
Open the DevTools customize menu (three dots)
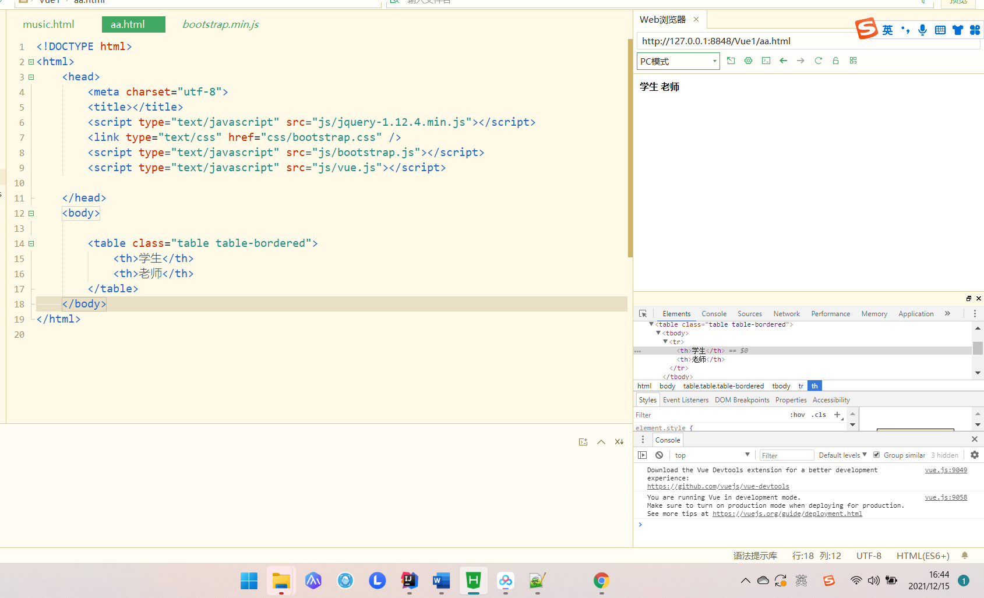[975, 313]
